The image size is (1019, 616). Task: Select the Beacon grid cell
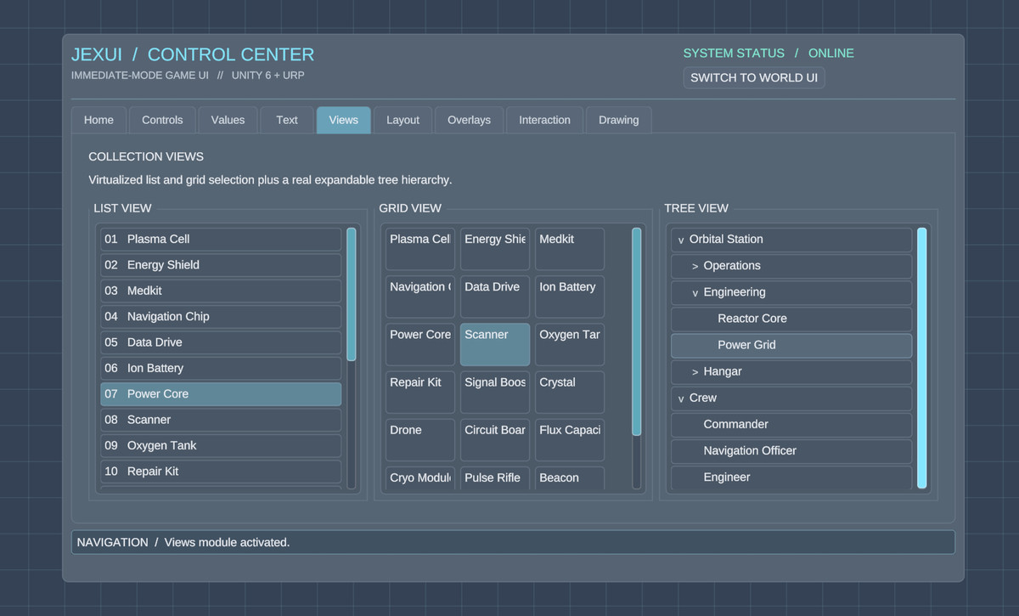pyautogui.click(x=570, y=478)
